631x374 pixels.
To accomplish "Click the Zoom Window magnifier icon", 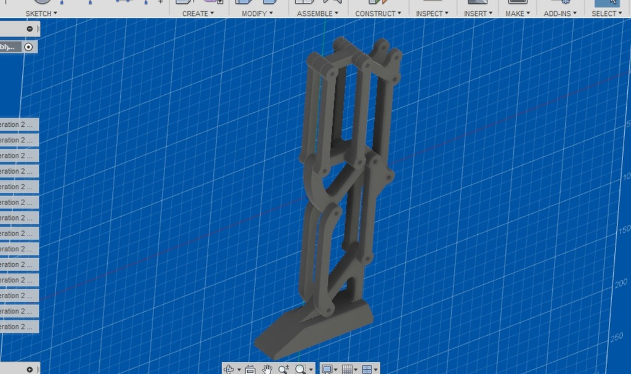I will [x=300, y=369].
